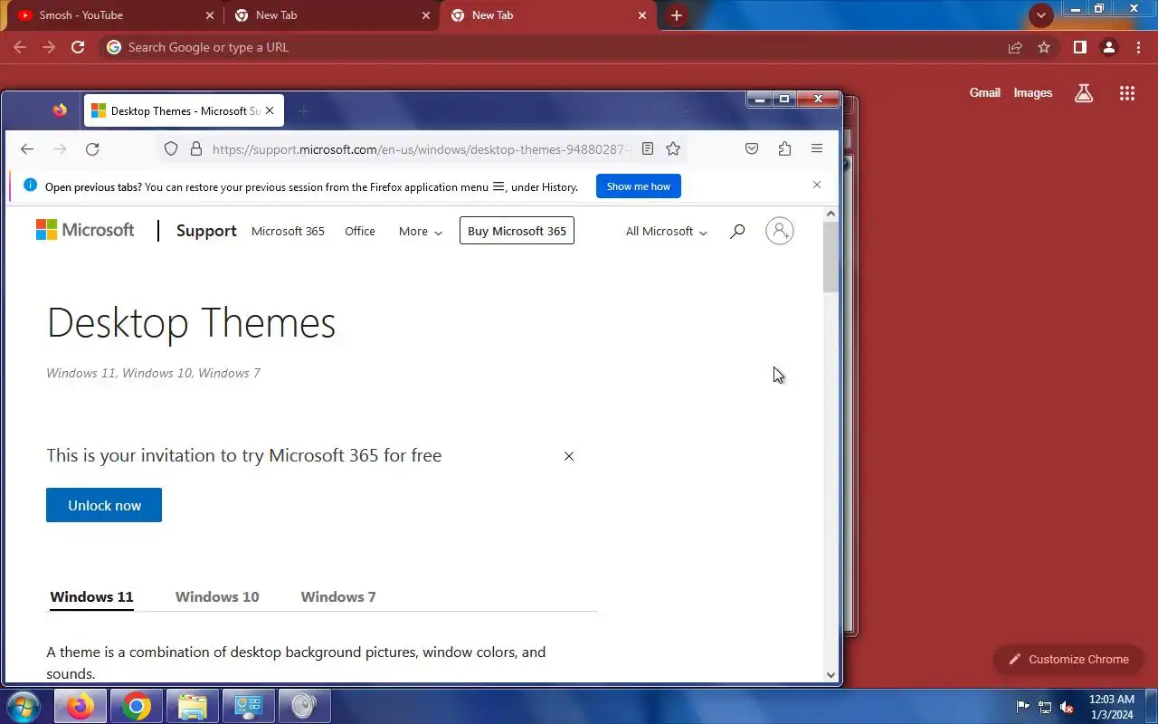The width and height of the screenshot is (1158, 724).
Task: Click the scroll down arrow in Firefox page
Action: point(831,674)
